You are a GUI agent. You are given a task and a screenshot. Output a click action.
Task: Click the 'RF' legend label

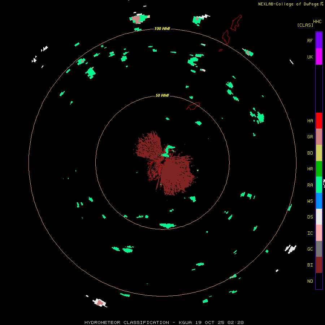click(x=310, y=40)
